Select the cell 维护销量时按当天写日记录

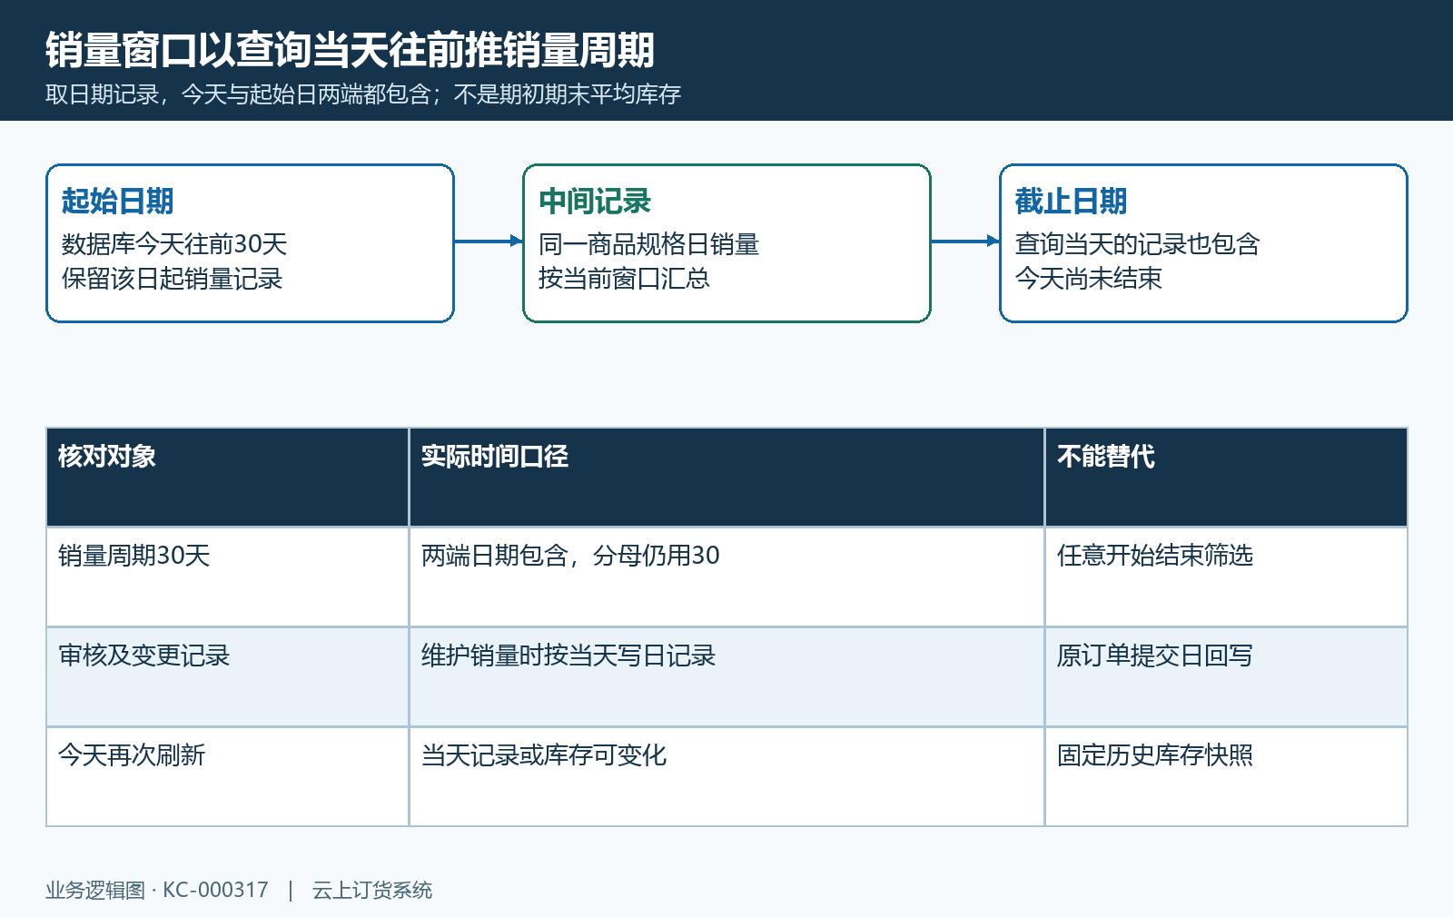point(726,676)
